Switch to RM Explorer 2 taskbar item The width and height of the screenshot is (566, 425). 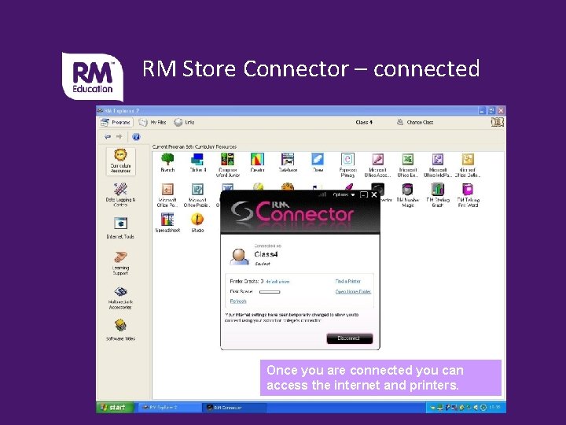(x=170, y=408)
